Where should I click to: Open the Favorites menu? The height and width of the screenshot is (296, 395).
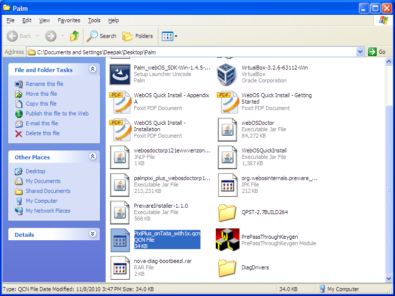pyautogui.click(x=69, y=20)
